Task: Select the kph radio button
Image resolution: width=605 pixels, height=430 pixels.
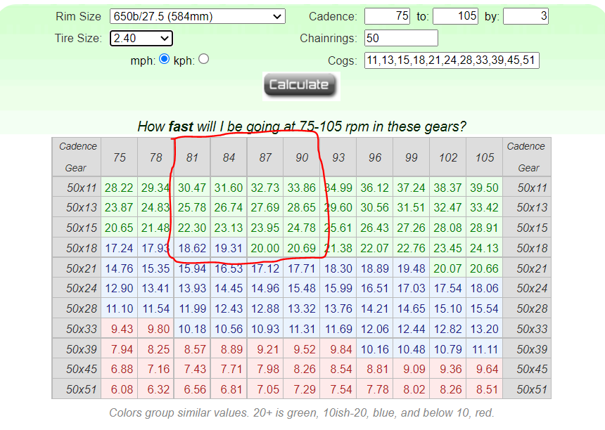Action: [204, 59]
